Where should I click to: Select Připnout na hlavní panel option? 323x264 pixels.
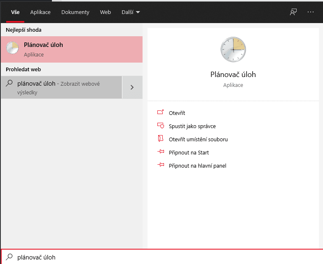click(x=198, y=166)
